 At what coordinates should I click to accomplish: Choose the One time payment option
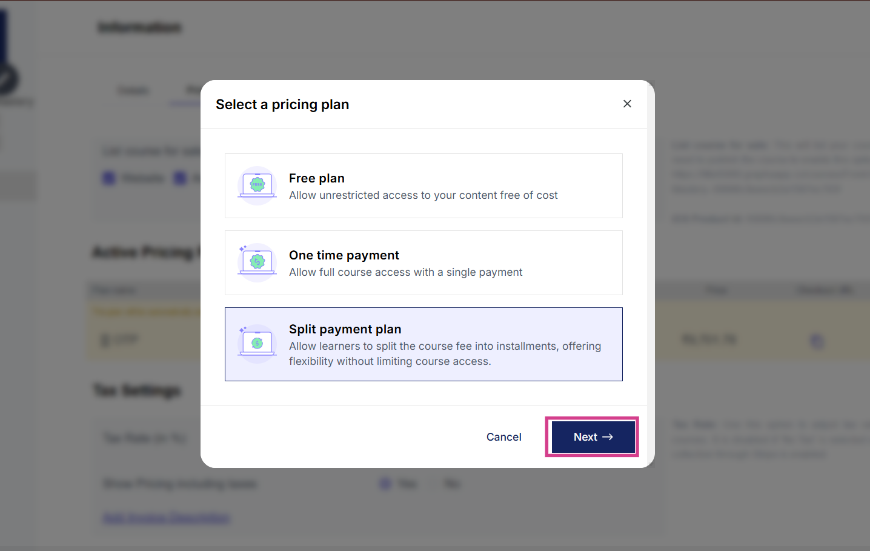(x=423, y=262)
